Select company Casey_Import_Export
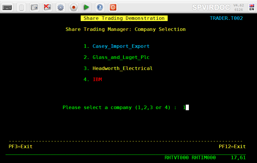Screen dimensions: 257x163 tap(121, 46)
